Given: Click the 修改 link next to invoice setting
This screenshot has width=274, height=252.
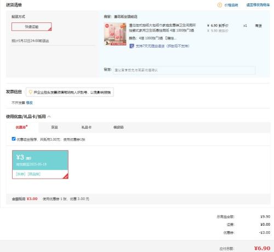Looking at the screenshot, I should tap(29, 103).
